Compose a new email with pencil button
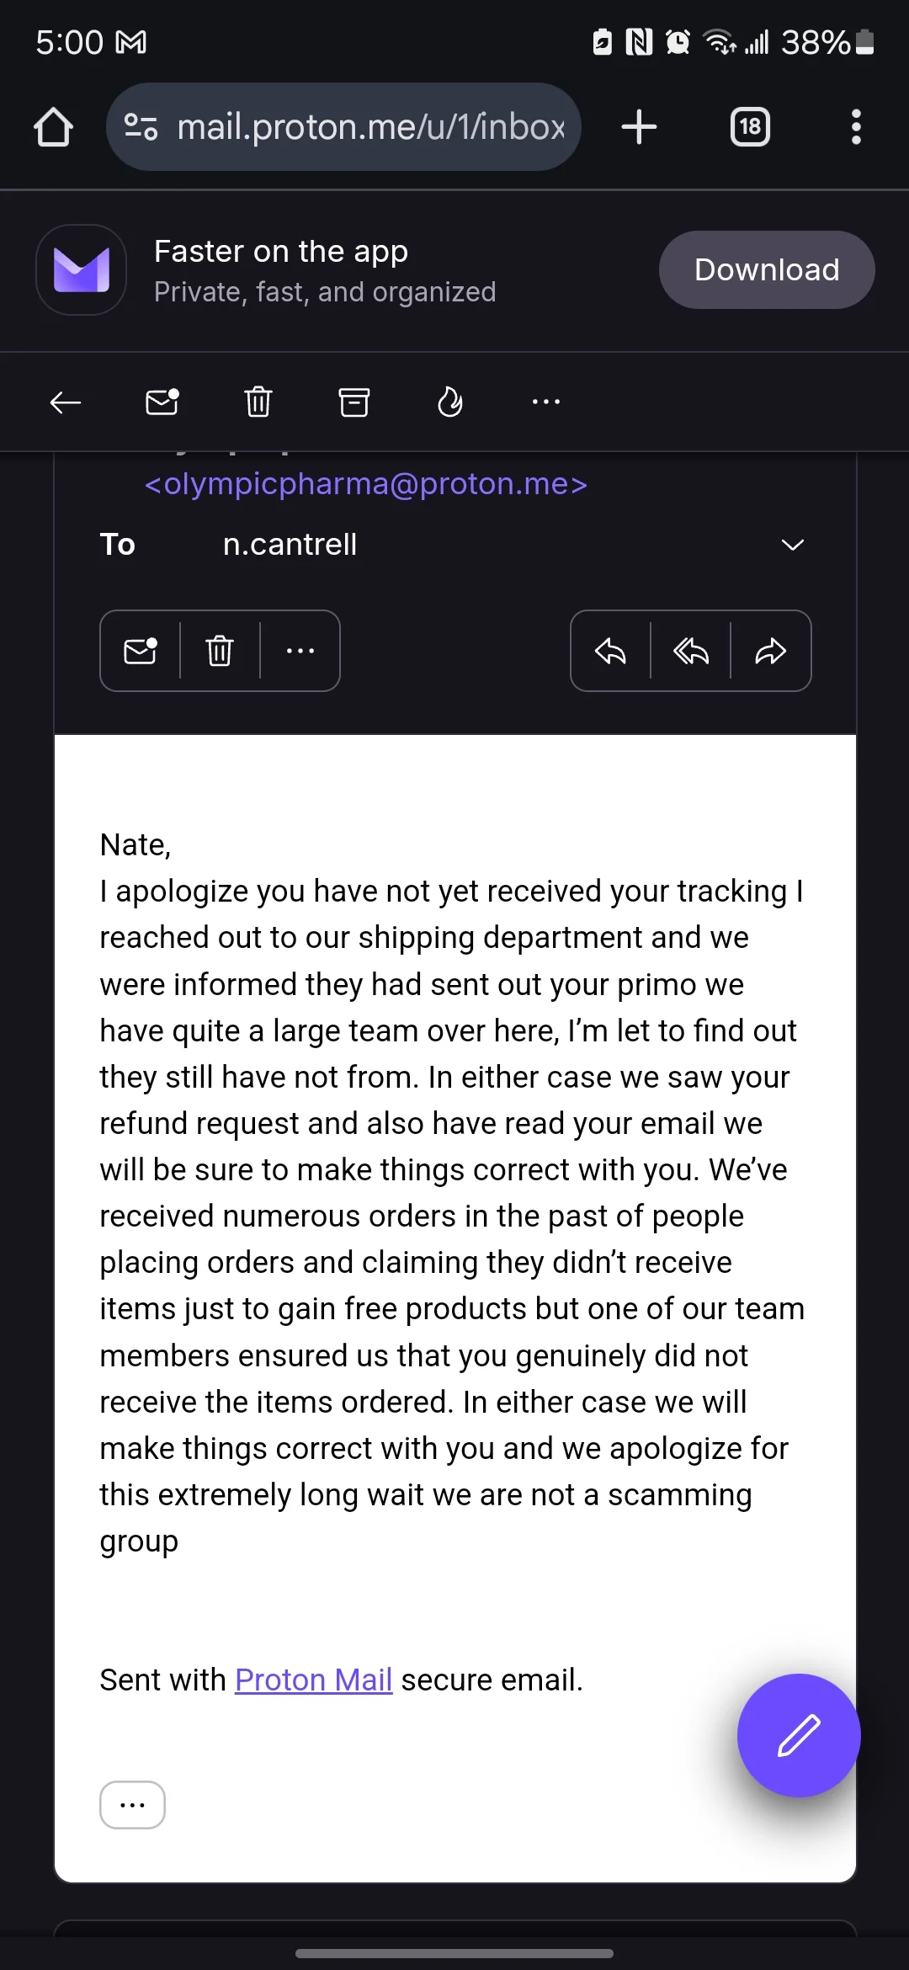The image size is (909, 1970). (x=799, y=1735)
